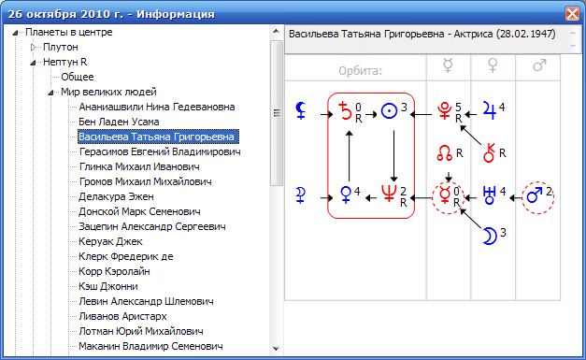Select Бен Ладен Усама
The image size is (586, 360).
119,122
